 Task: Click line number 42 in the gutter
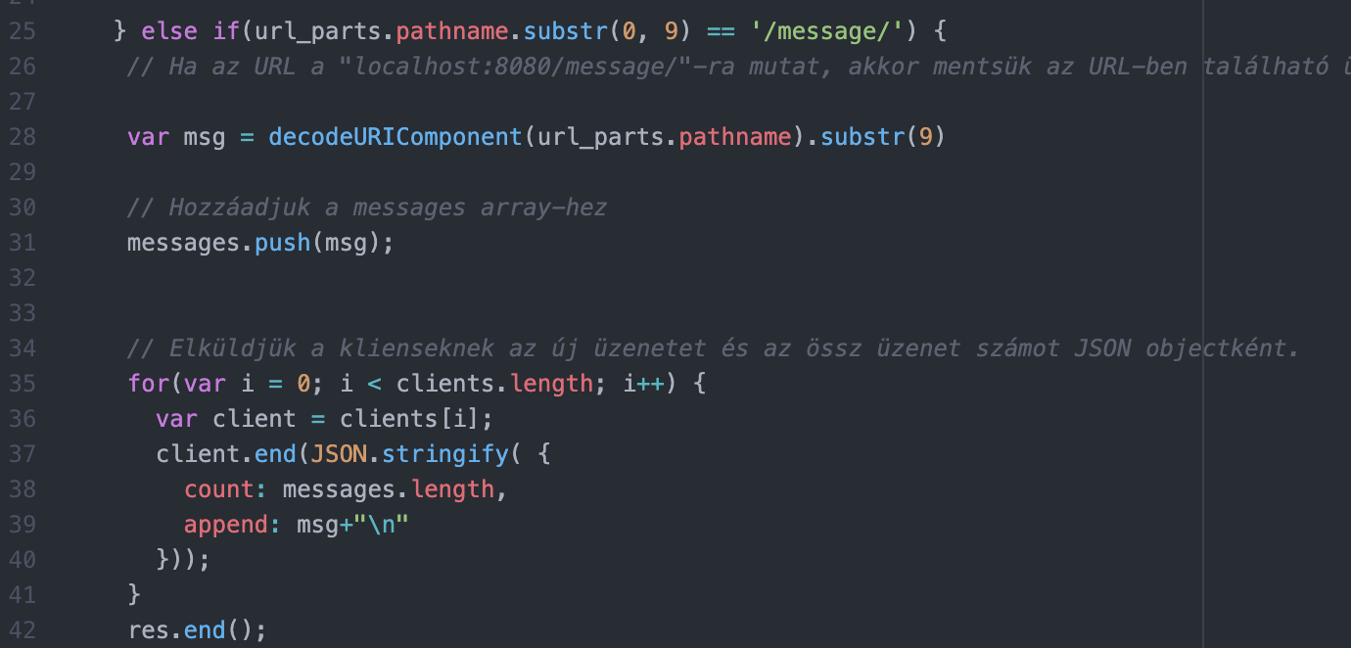22,630
